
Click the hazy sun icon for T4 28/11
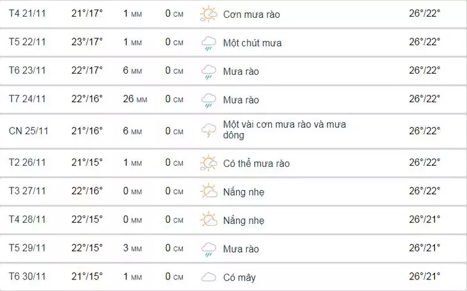[x=209, y=220]
